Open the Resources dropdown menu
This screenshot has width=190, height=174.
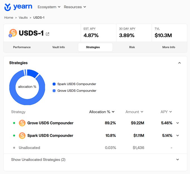(75, 7)
